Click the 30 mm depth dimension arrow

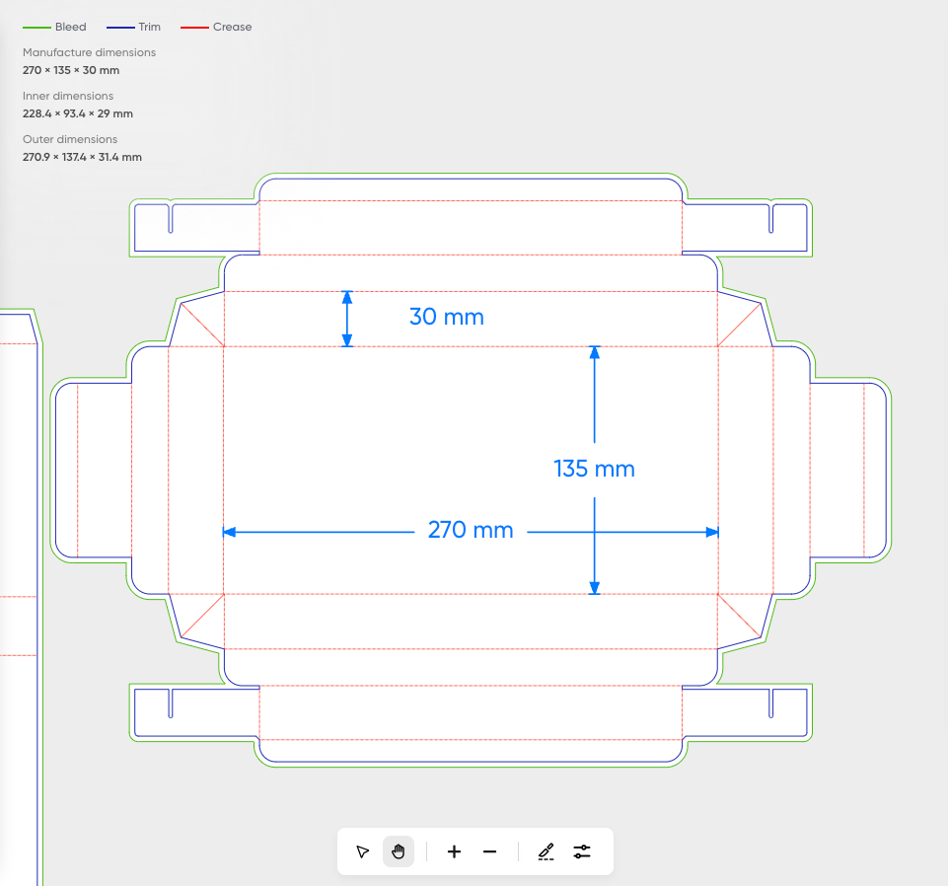[x=346, y=318]
